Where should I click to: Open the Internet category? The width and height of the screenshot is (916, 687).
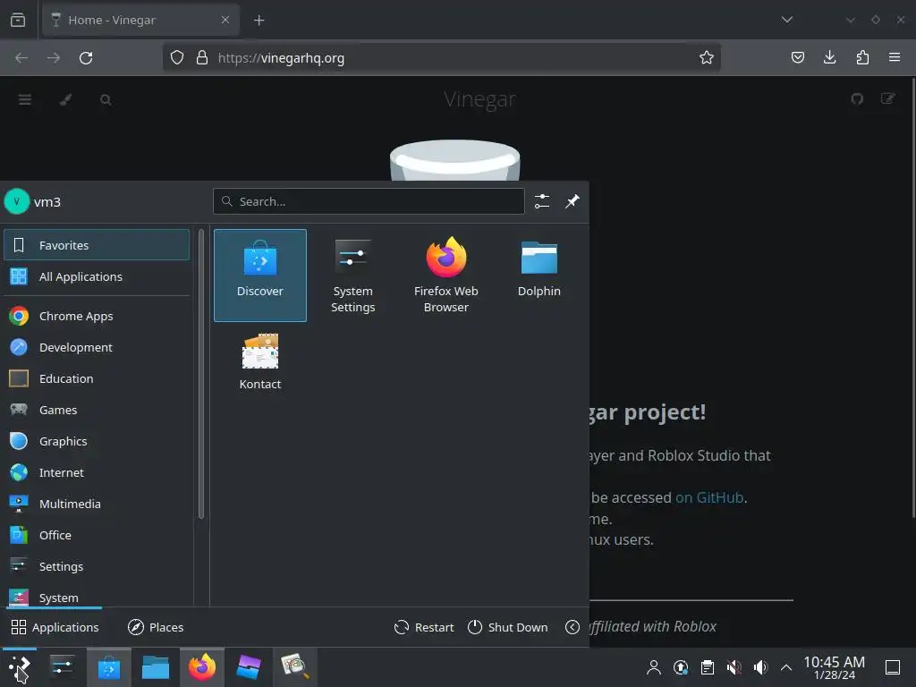point(97,472)
